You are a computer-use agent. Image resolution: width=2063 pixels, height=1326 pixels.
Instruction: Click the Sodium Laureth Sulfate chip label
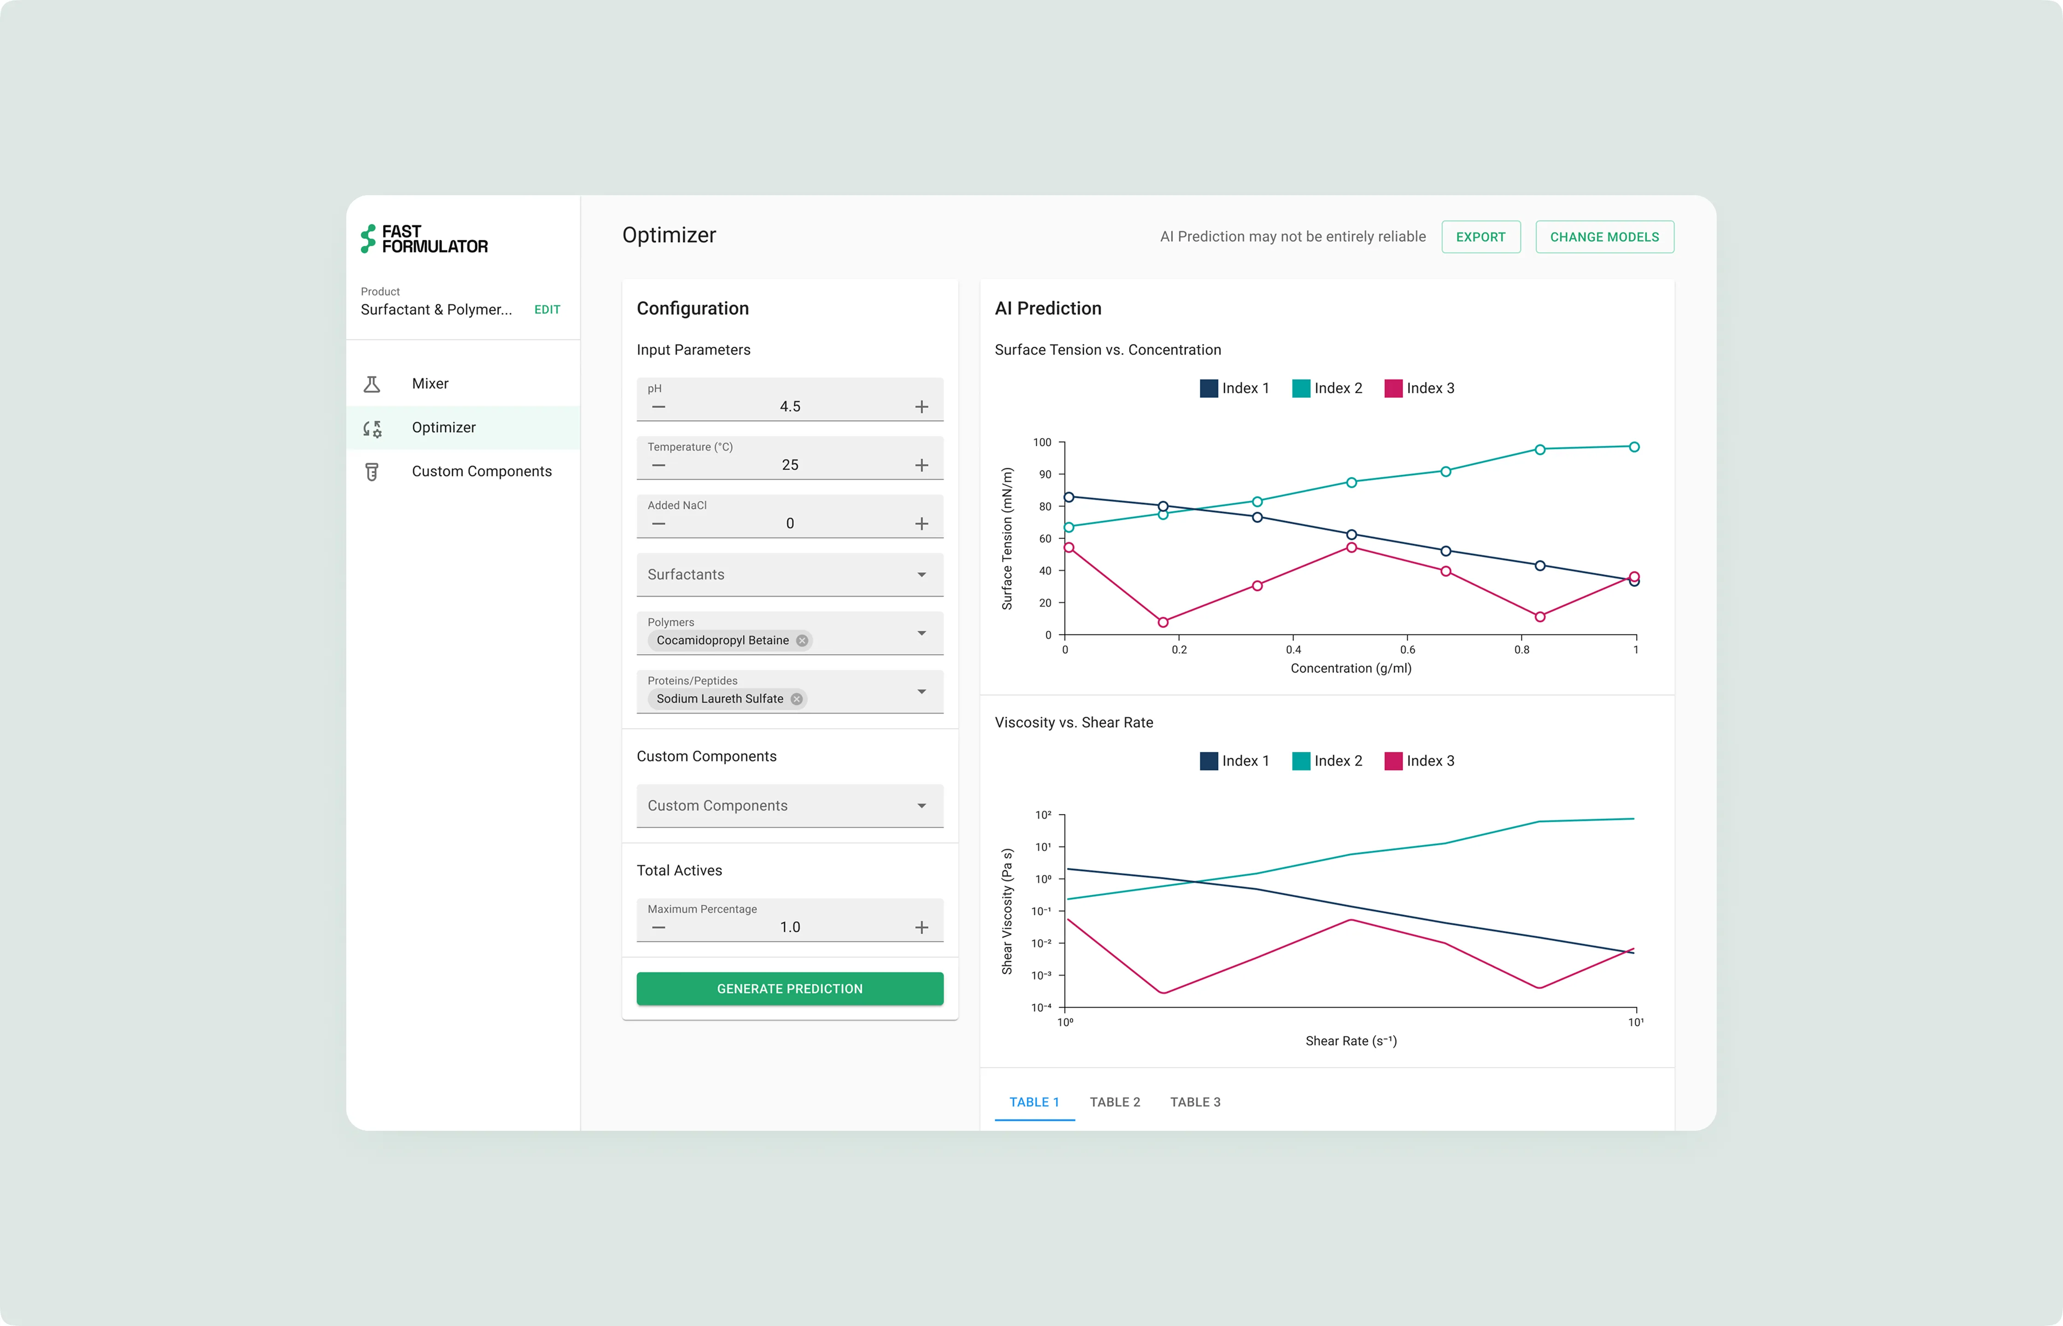pos(720,699)
